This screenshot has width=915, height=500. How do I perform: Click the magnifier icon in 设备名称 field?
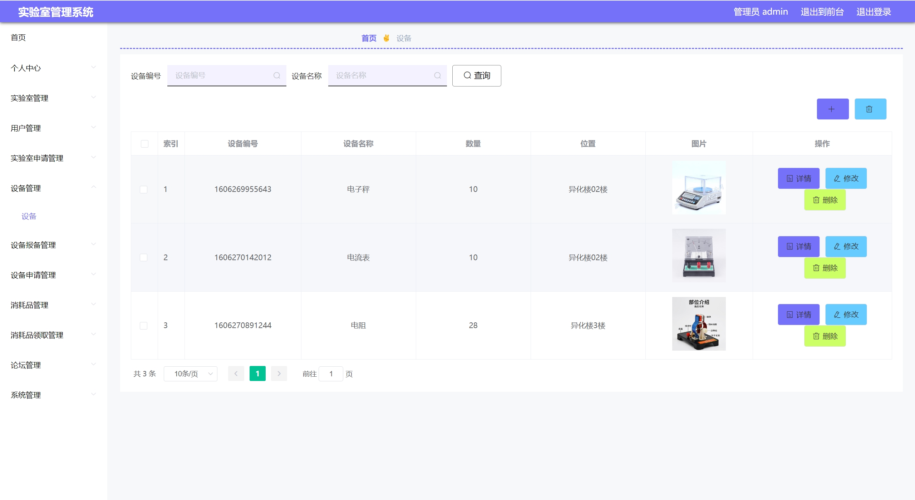click(x=437, y=75)
